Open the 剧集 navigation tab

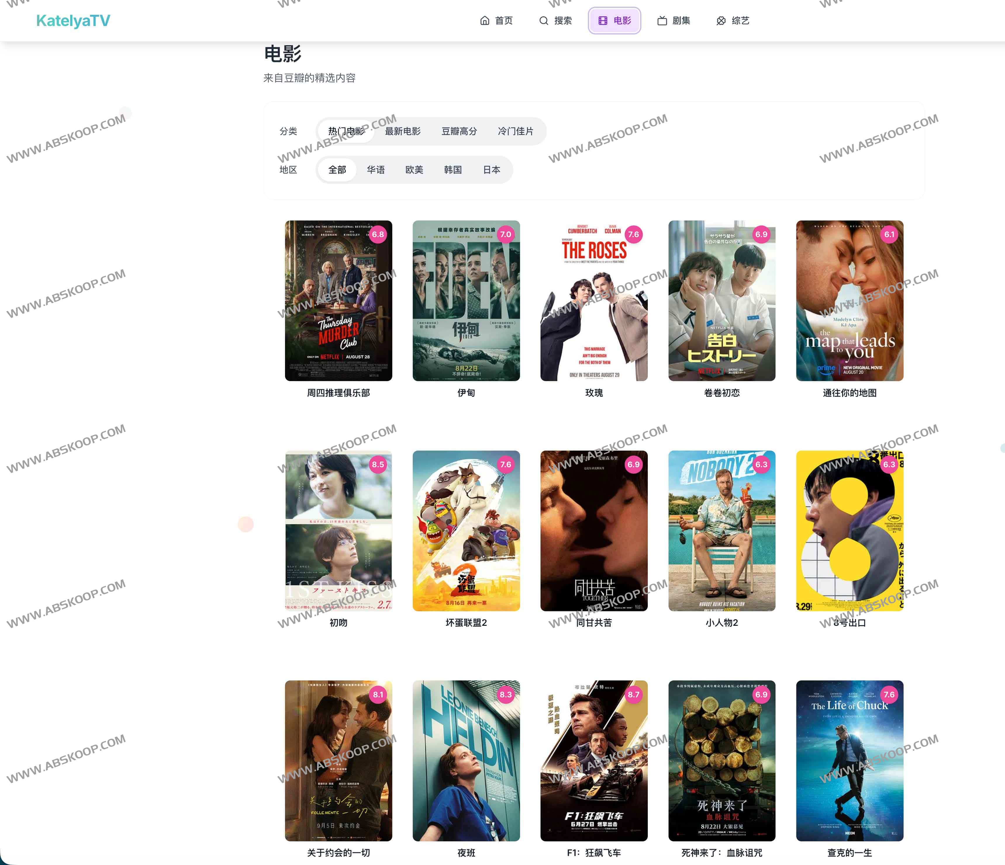[x=674, y=21]
